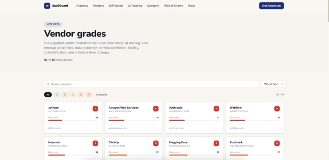Open the webflow.com link
Image resolution: width=329 pixels, height=160 pixels.
point(237,128)
